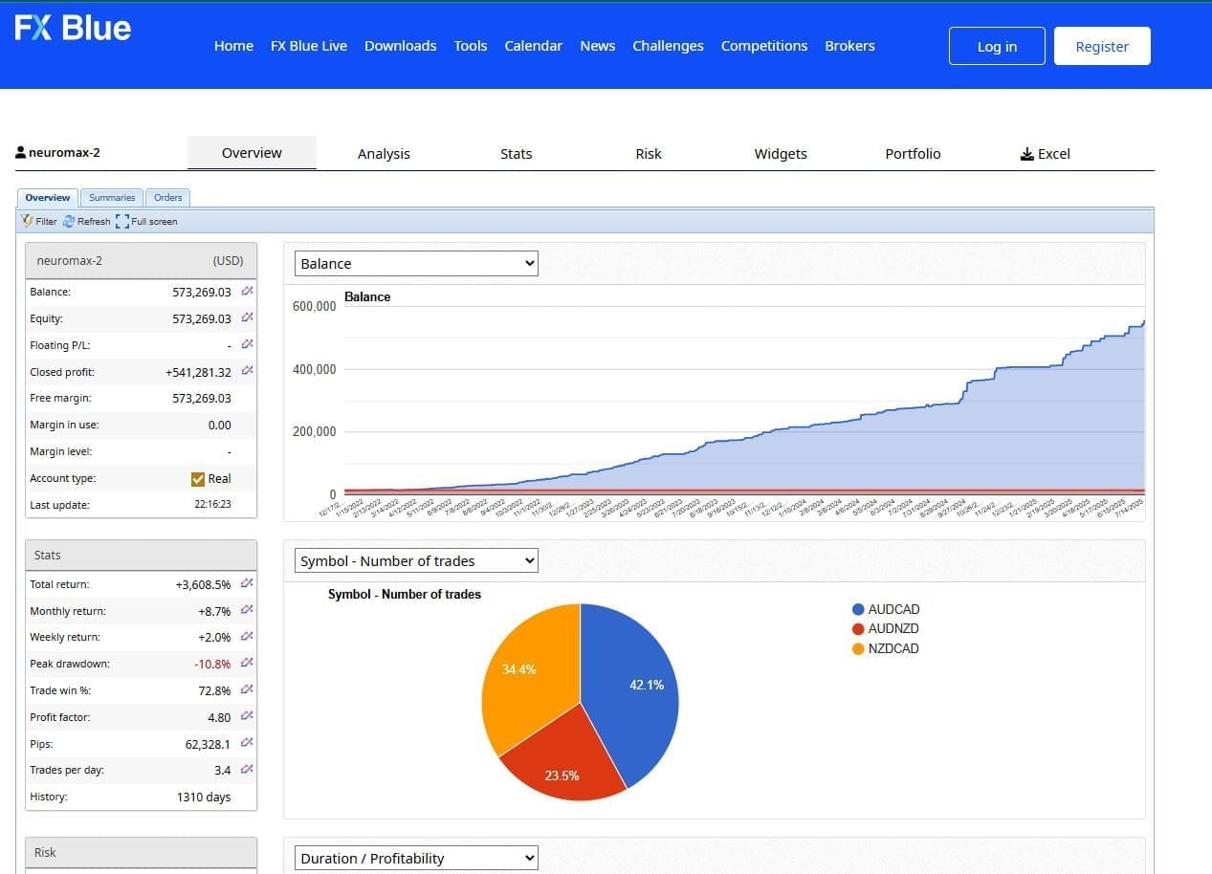Click the chart icon beside Profit factor
The image size is (1212, 874).
[247, 716]
